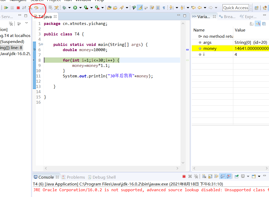This screenshot has width=269, height=197.
Task: Switch to the Java EE perspective icon
Action: click(265, 8)
